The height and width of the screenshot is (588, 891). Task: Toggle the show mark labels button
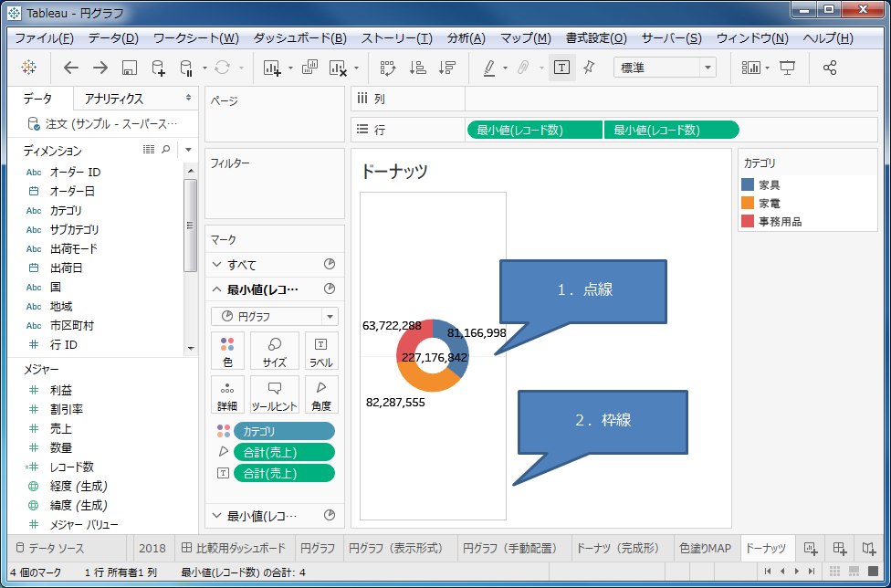point(561,68)
